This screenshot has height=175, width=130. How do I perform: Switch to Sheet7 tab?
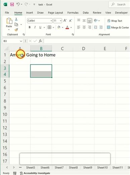click(59, 168)
